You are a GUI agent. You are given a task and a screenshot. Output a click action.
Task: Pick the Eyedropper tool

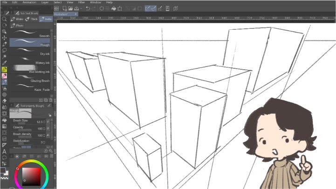[x=4, y=62]
